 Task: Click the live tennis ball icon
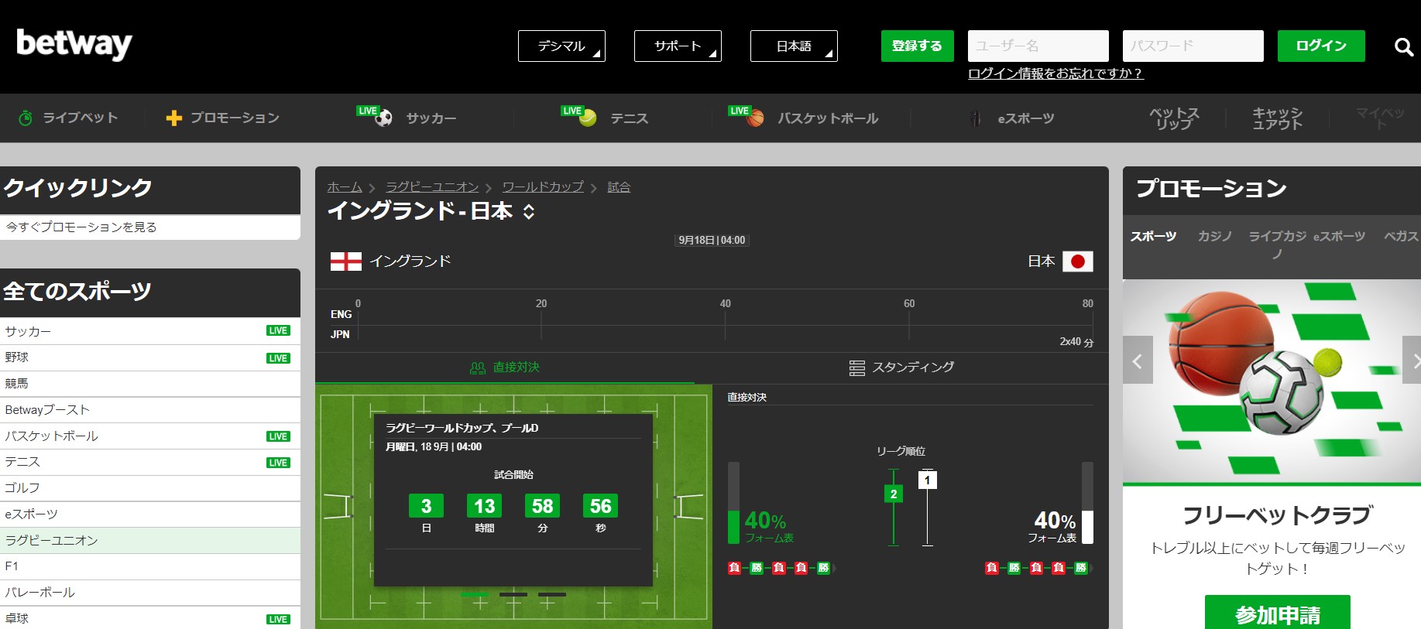pos(588,118)
